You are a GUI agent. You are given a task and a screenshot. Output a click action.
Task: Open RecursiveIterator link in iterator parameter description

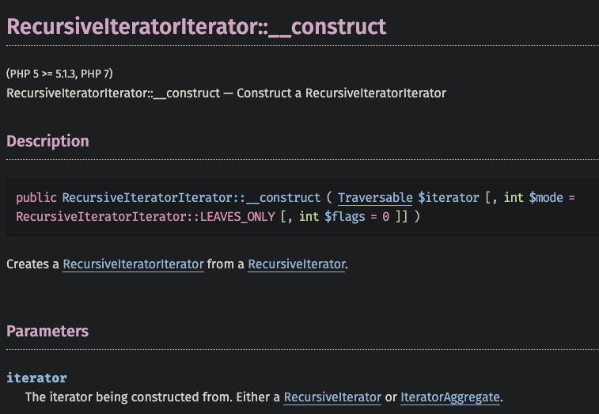pos(332,397)
